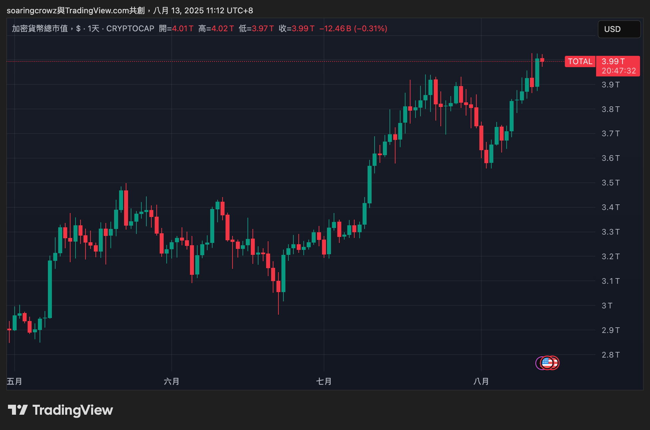The width and height of the screenshot is (650, 430).
Task: Click the −0.31% change value
Action: pos(369,29)
